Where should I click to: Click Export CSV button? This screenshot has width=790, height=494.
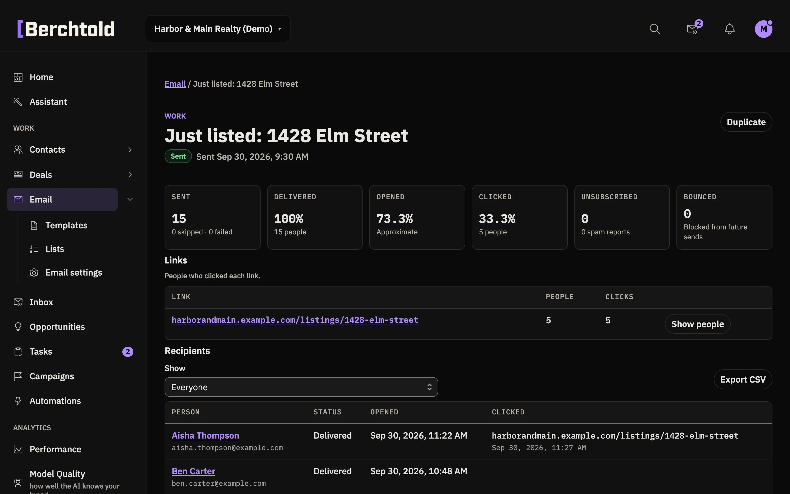click(x=743, y=379)
